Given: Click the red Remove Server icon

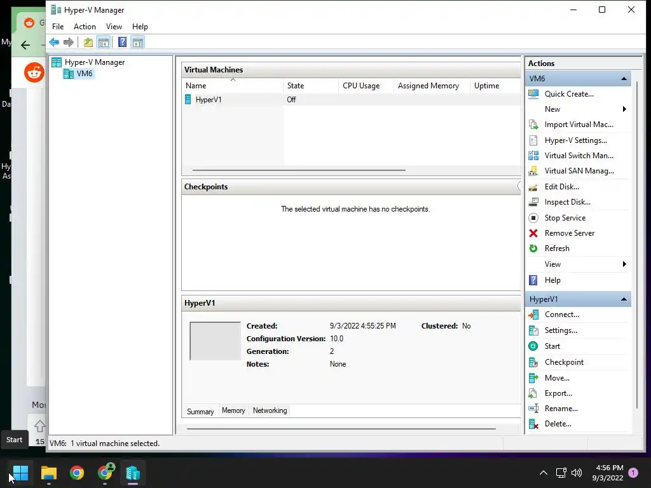Looking at the screenshot, I should tap(533, 233).
